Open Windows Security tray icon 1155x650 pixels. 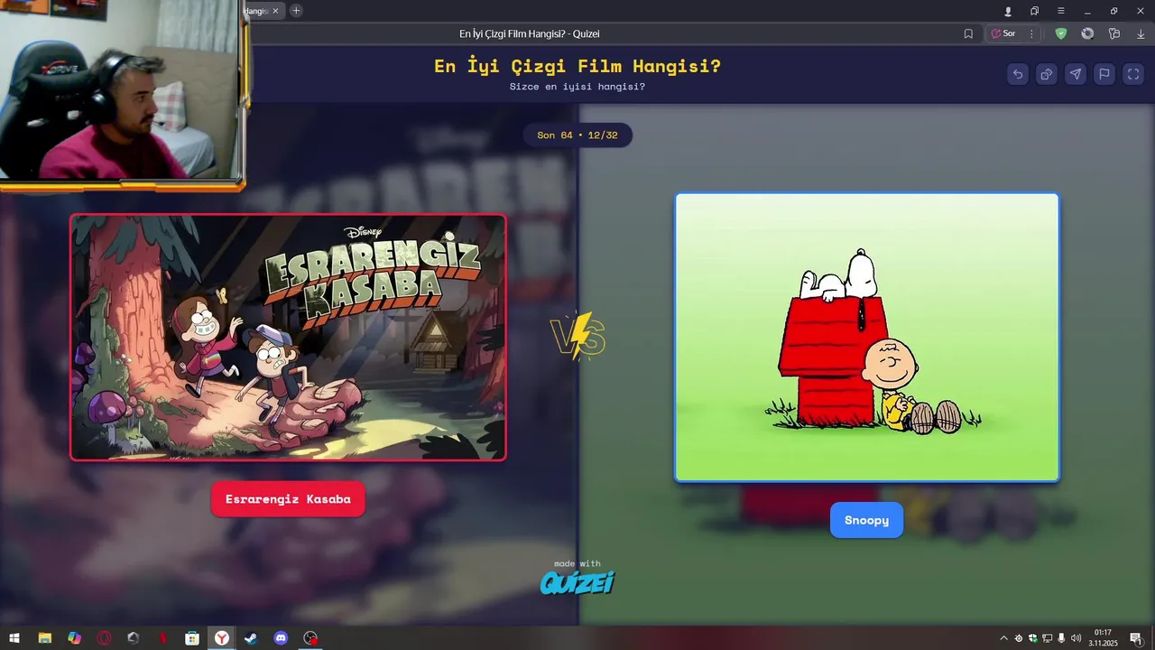pyautogui.click(x=1032, y=638)
